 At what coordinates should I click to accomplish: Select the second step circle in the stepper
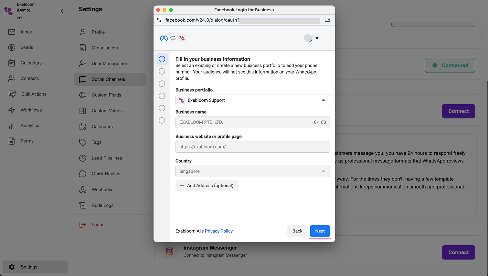click(x=162, y=71)
